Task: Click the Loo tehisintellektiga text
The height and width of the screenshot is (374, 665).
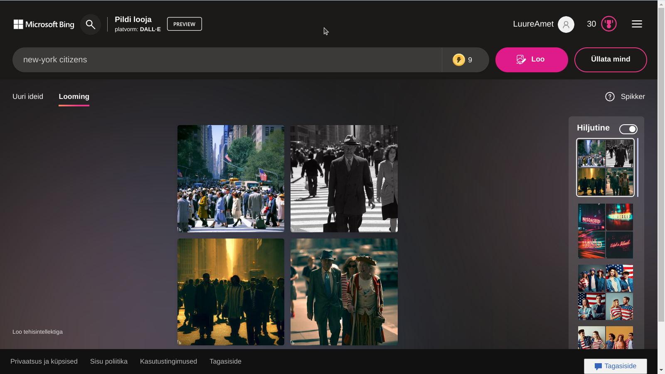Action: tap(37, 332)
